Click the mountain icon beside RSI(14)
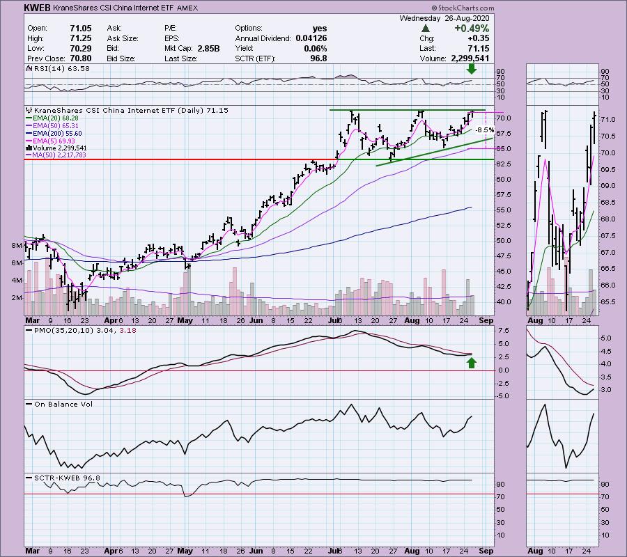 click(29, 68)
